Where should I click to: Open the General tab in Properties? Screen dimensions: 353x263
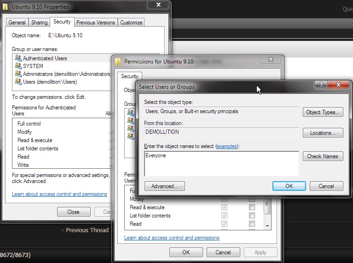pos(17,23)
